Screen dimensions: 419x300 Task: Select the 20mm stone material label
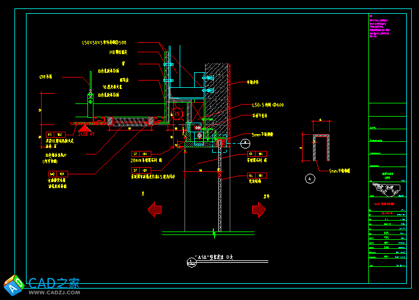[146, 161]
